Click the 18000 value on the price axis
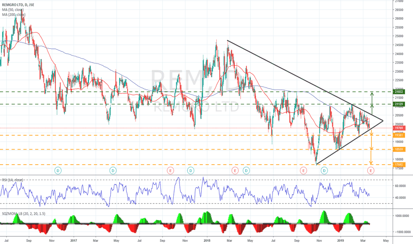413x244 pixels. point(399,159)
